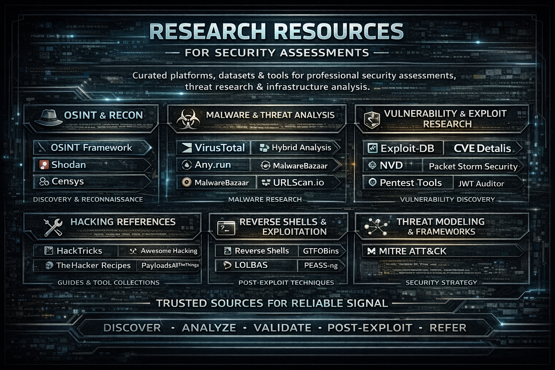555x370 pixels.
Task: Select HackTricks reference
Action: tap(79, 251)
